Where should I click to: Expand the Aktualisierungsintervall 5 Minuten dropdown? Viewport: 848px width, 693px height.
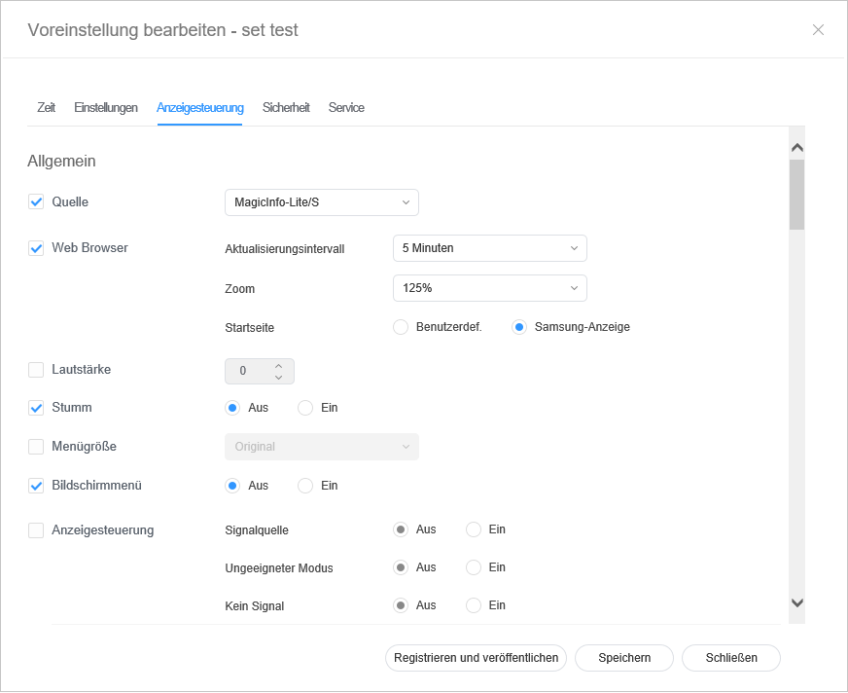coord(489,248)
